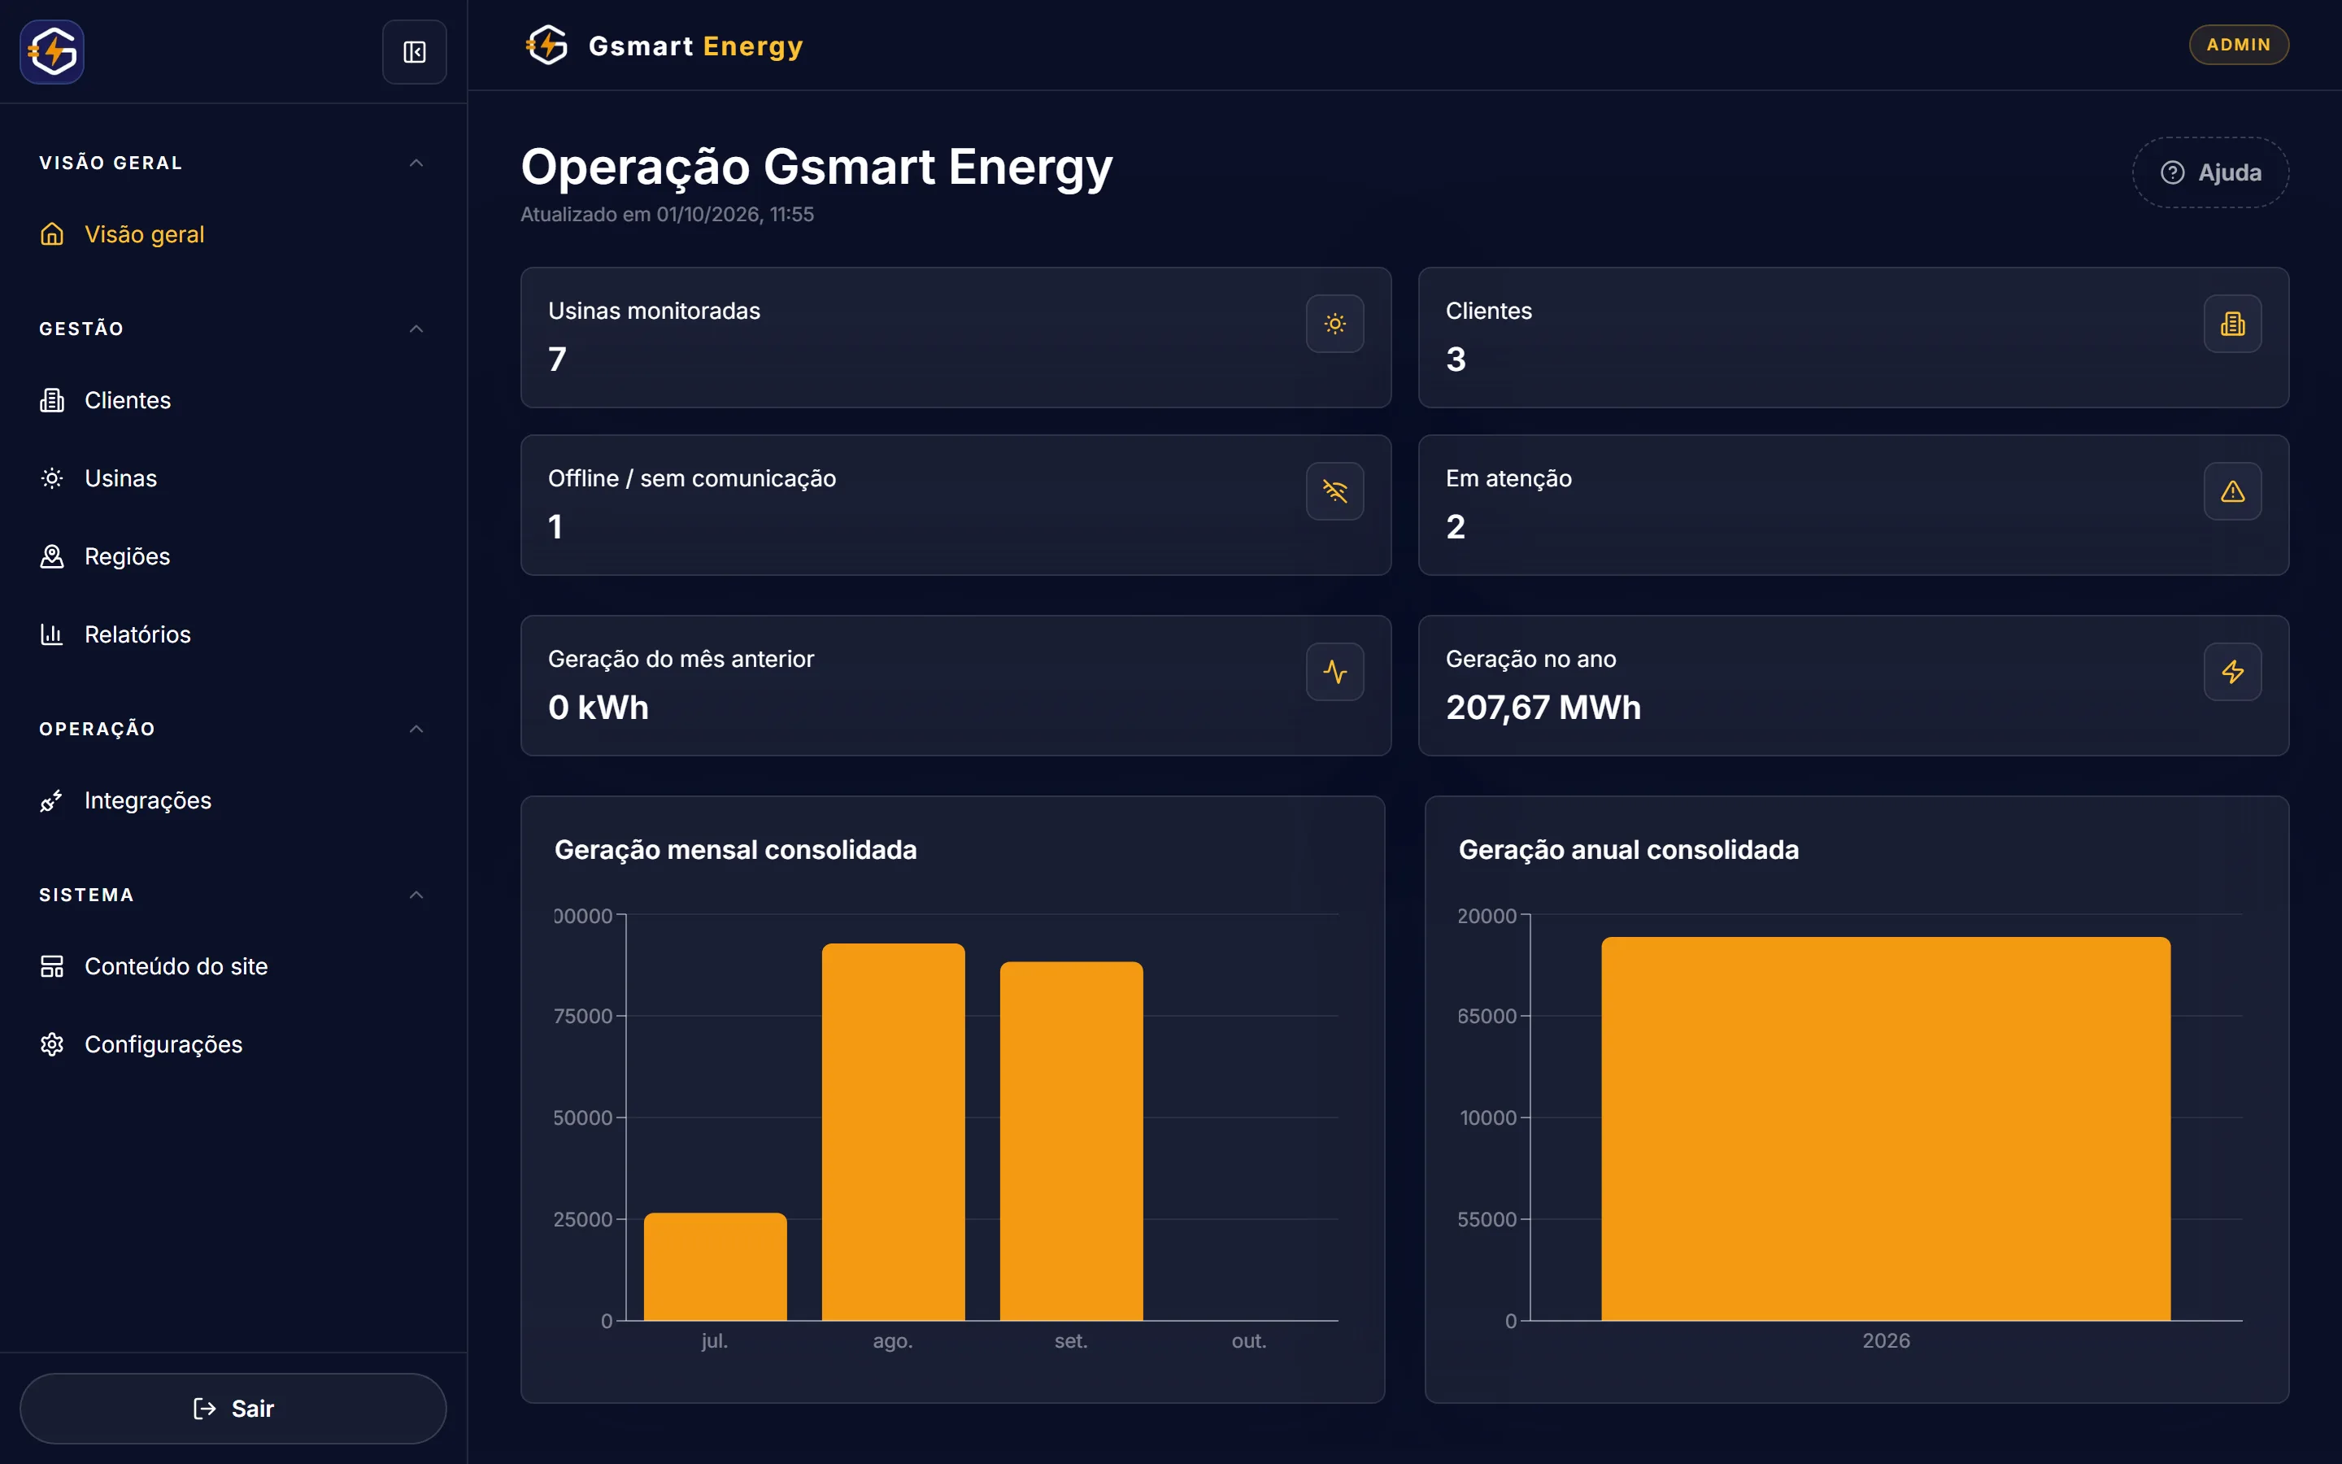Image resolution: width=2342 pixels, height=1464 pixels.
Task: Click the 2026 bar in the annual chart
Action: tap(1885, 1129)
